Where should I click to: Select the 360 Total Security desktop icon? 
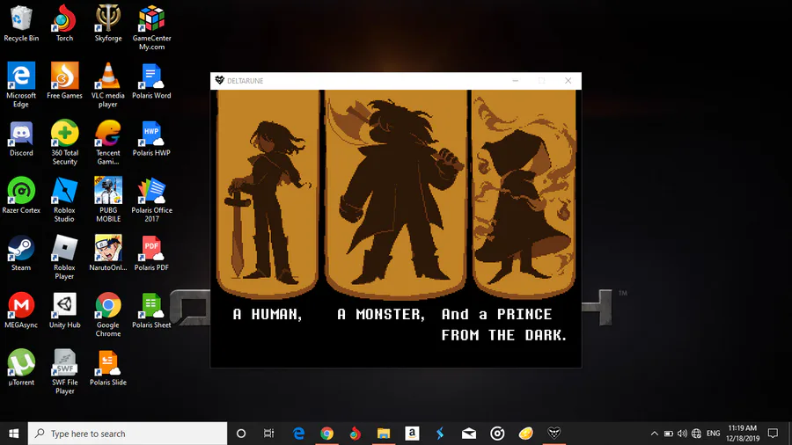click(x=64, y=142)
